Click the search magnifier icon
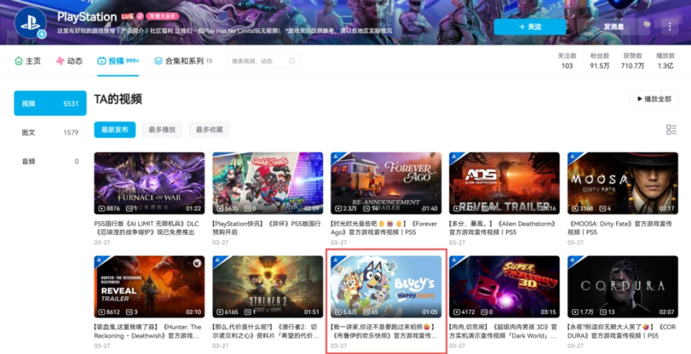 tap(292, 61)
